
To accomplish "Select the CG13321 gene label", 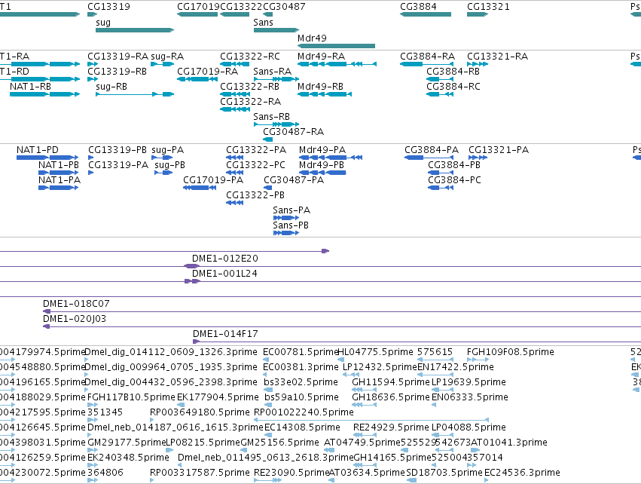I will click(488, 7).
